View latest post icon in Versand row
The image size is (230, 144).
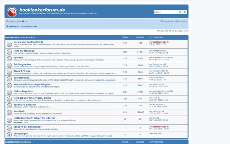coord(172,58)
